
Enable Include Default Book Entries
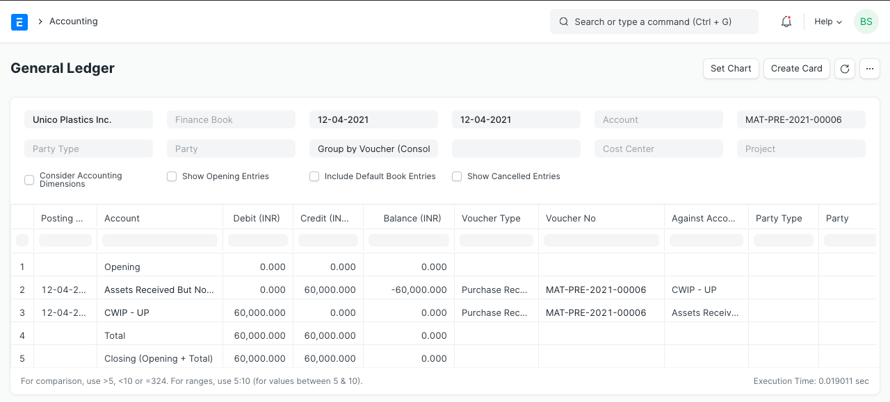[x=314, y=176]
